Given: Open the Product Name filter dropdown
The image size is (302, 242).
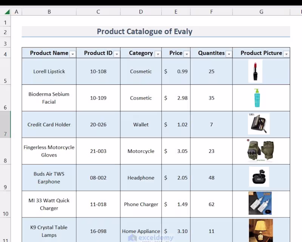Looking at the screenshot, I should pos(72,54).
